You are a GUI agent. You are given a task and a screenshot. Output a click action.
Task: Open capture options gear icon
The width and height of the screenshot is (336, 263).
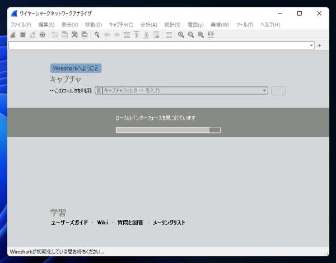tap(43, 35)
